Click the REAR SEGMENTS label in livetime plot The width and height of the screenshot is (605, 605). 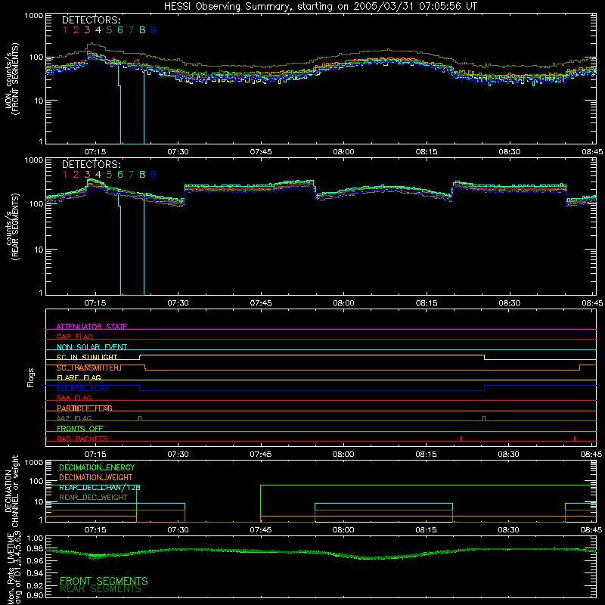[x=101, y=589]
